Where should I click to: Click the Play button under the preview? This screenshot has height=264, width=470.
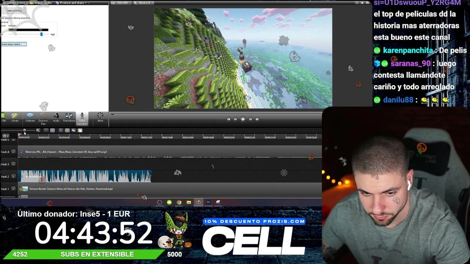243,119
